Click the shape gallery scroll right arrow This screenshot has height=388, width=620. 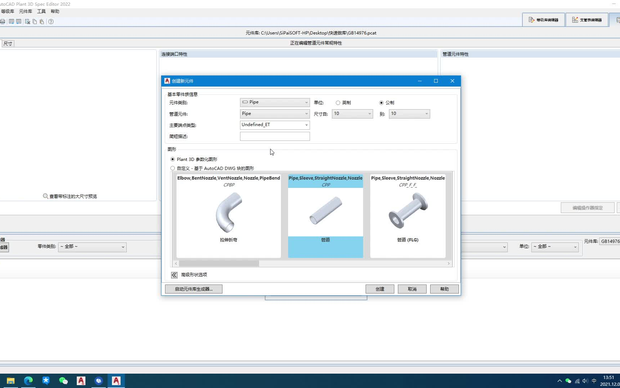448,263
